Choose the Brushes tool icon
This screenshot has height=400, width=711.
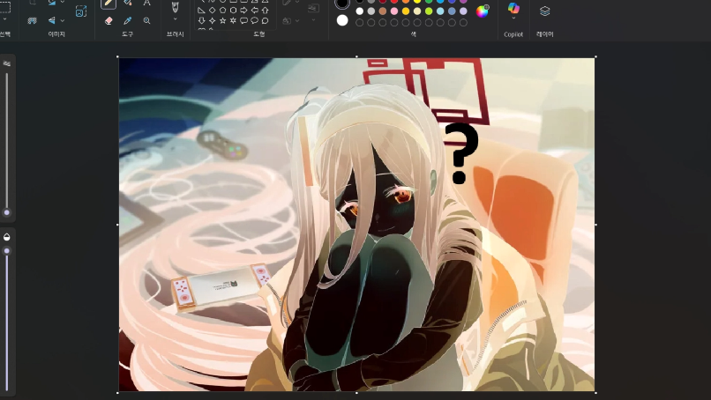[175, 6]
